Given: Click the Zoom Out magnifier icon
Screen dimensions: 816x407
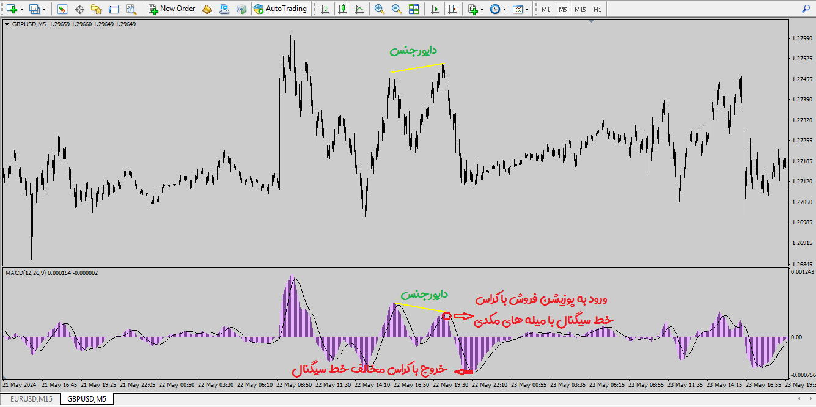Looking at the screenshot, I should (x=397, y=9).
